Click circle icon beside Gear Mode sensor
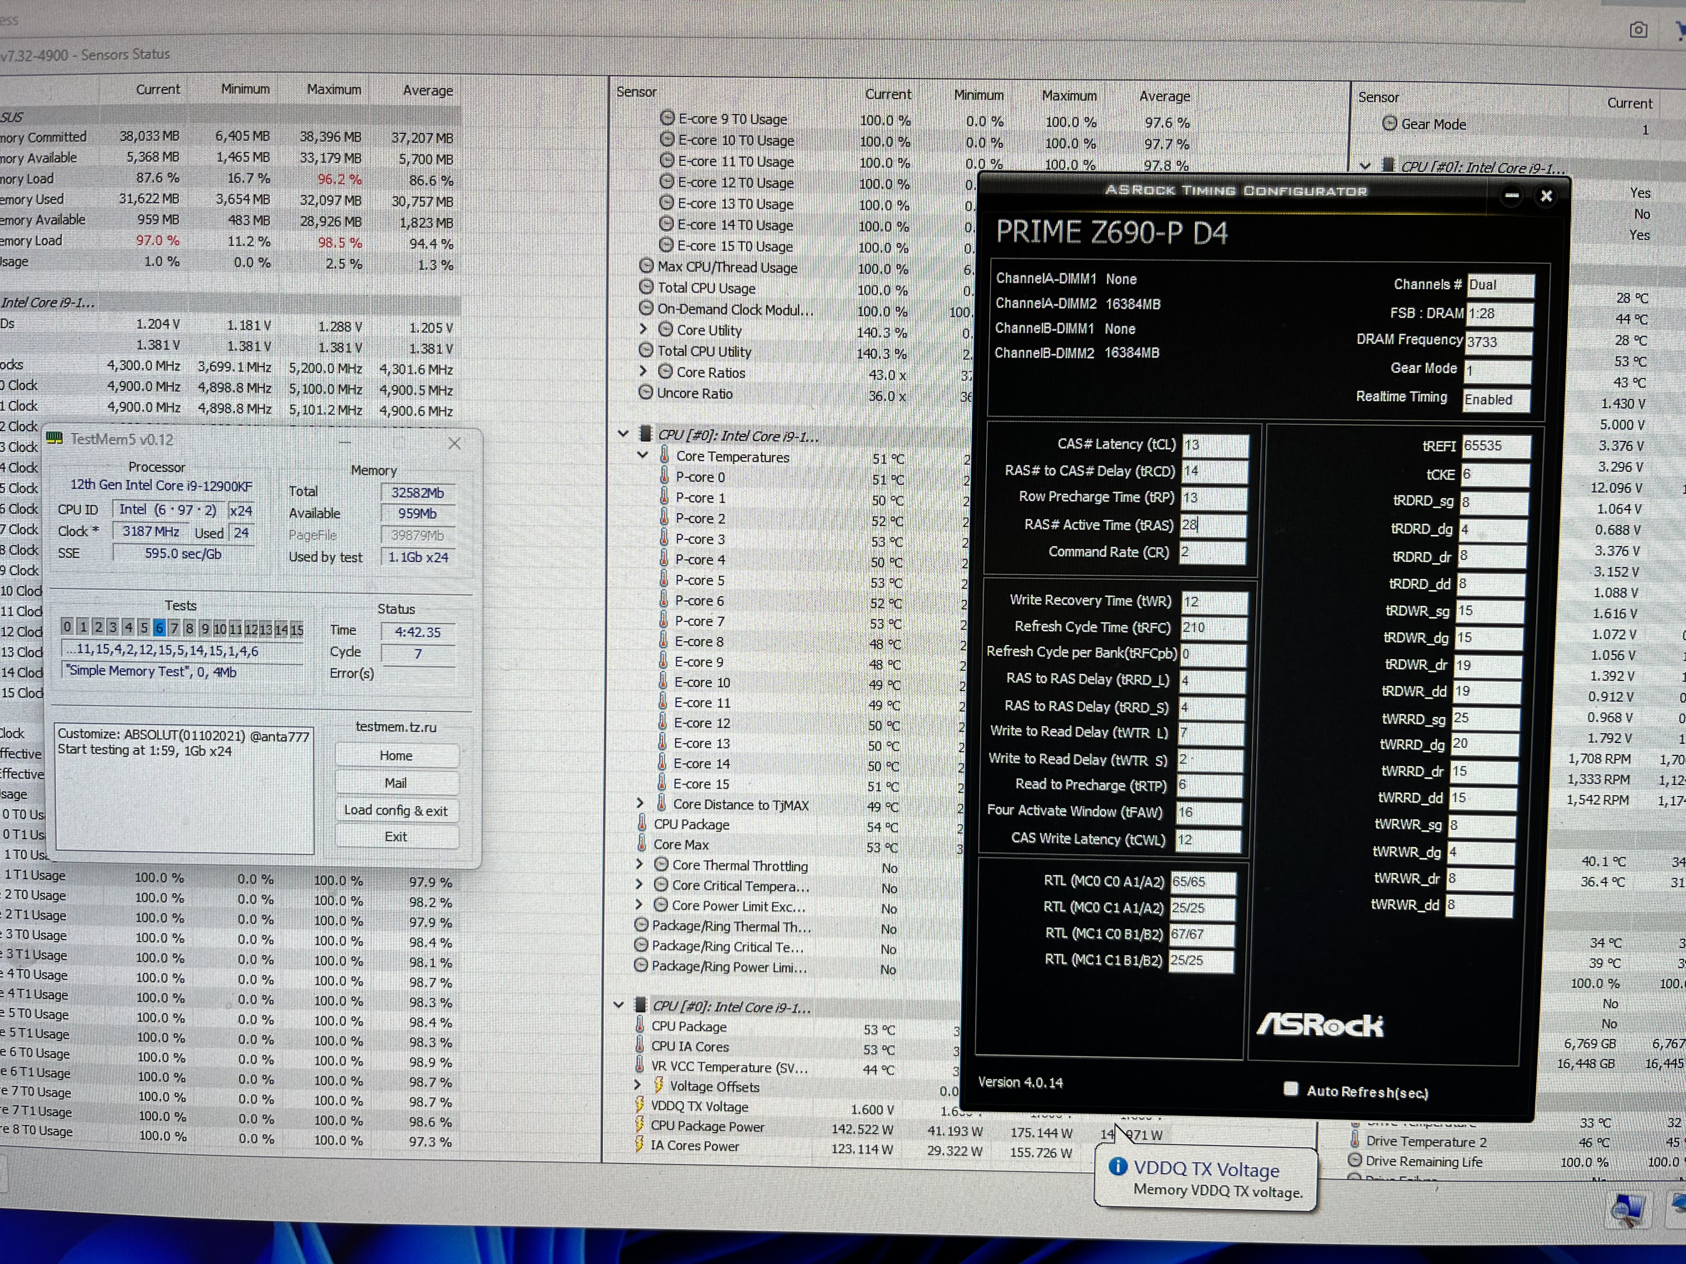The image size is (1686, 1264). [x=1390, y=123]
